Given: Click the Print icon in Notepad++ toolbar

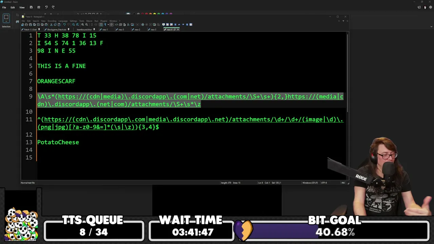Looking at the screenshot, I should 46,24.
